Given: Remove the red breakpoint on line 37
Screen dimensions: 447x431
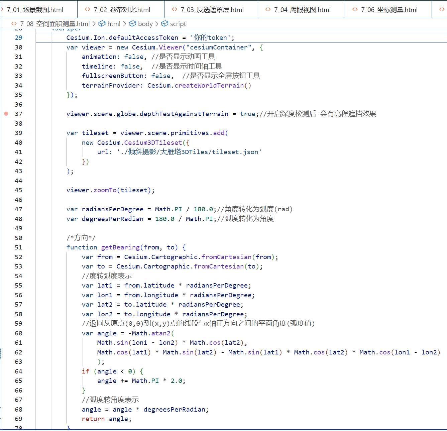Looking at the screenshot, I should (x=6, y=114).
